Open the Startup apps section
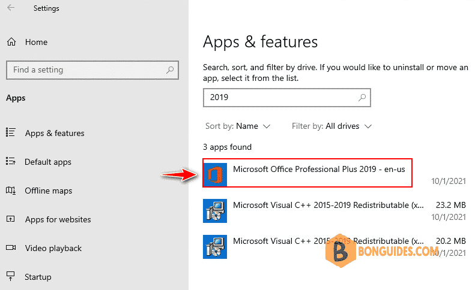The image size is (475, 290). [38, 277]
